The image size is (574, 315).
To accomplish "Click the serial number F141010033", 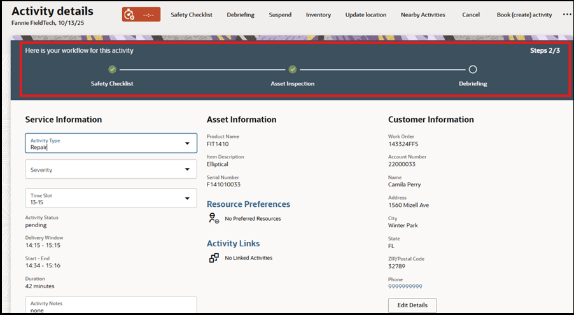I will click(x=223, y=185).
